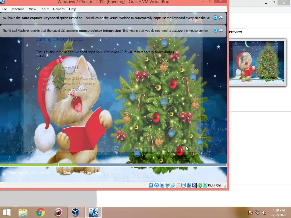Click the network icon in system tray
The width and height of the screenshot is (291, 218).
click(x=257, y=213)
